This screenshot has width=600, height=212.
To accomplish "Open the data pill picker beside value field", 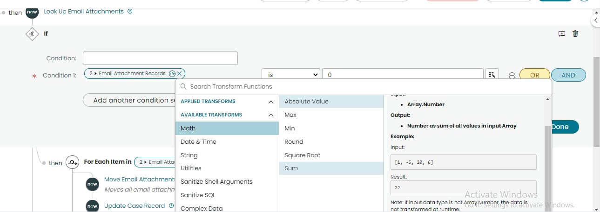I will pos(492,75).
